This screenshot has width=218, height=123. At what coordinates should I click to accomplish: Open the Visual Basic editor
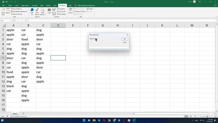[3, 12]
